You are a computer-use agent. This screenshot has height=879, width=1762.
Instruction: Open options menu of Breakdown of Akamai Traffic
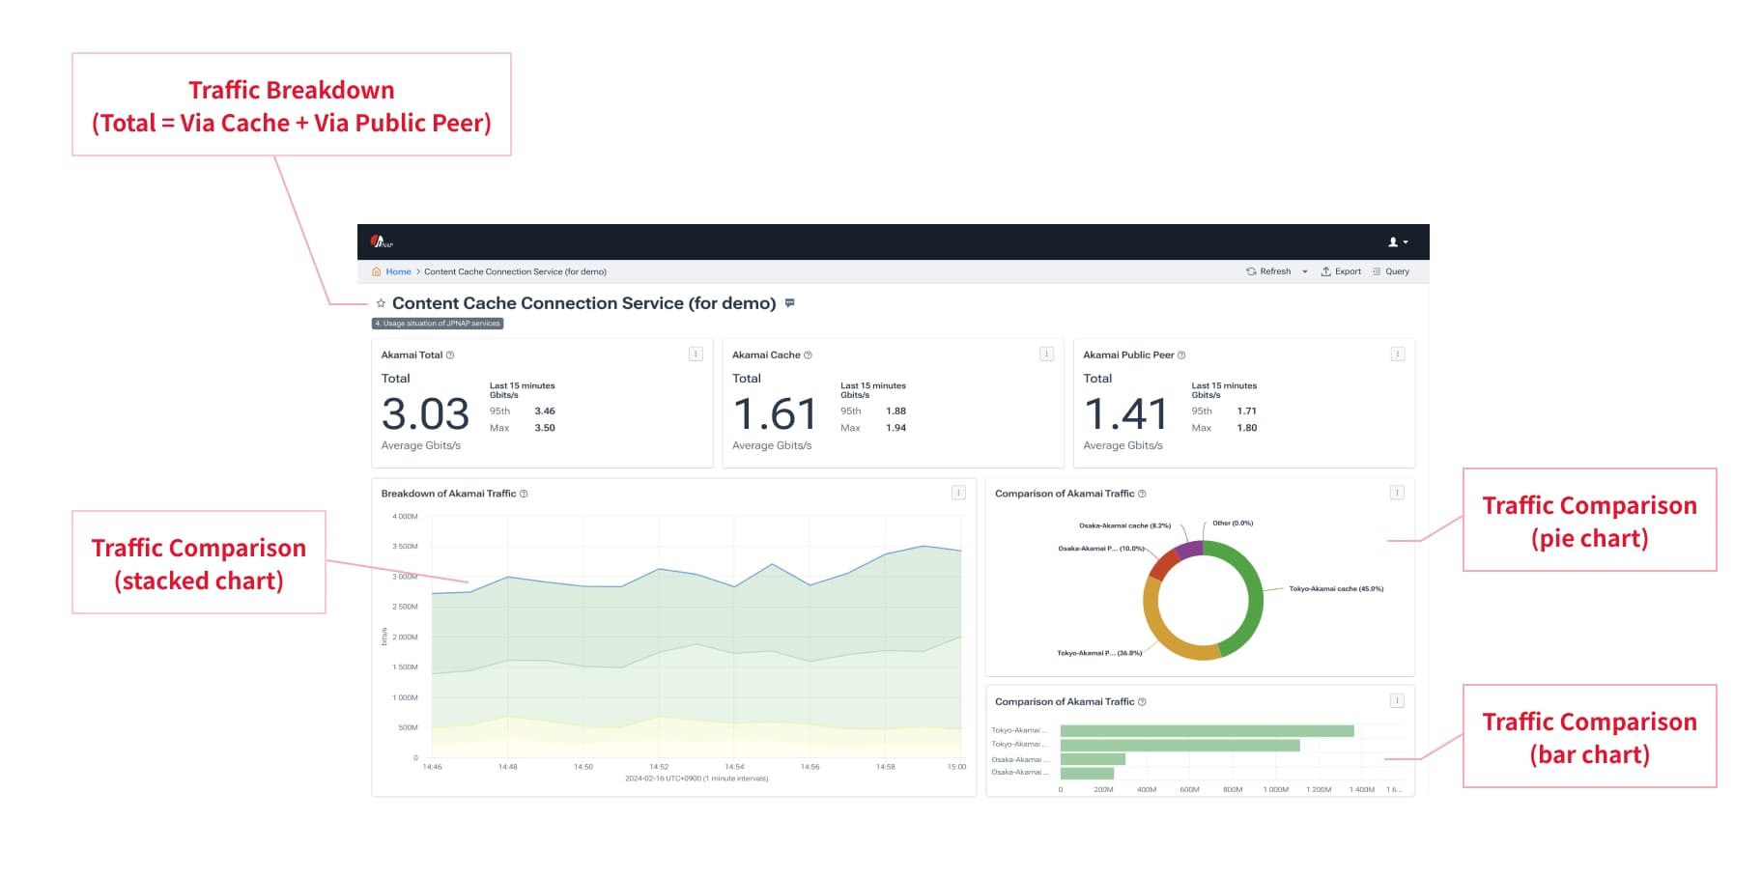pyautogui.click(x=958, y=494)
